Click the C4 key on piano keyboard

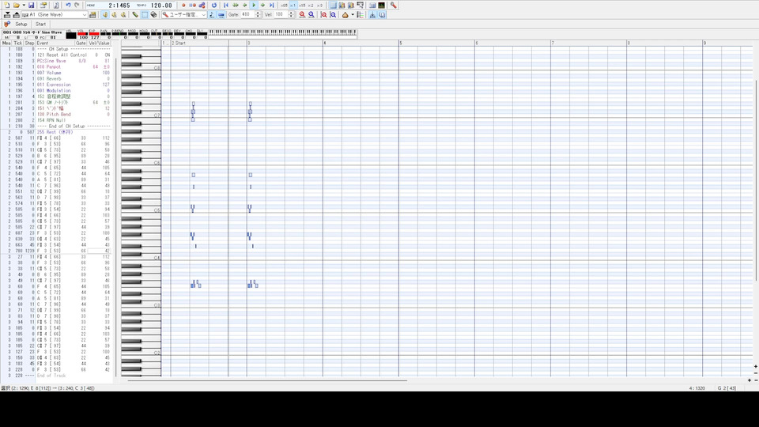[141, 258]
